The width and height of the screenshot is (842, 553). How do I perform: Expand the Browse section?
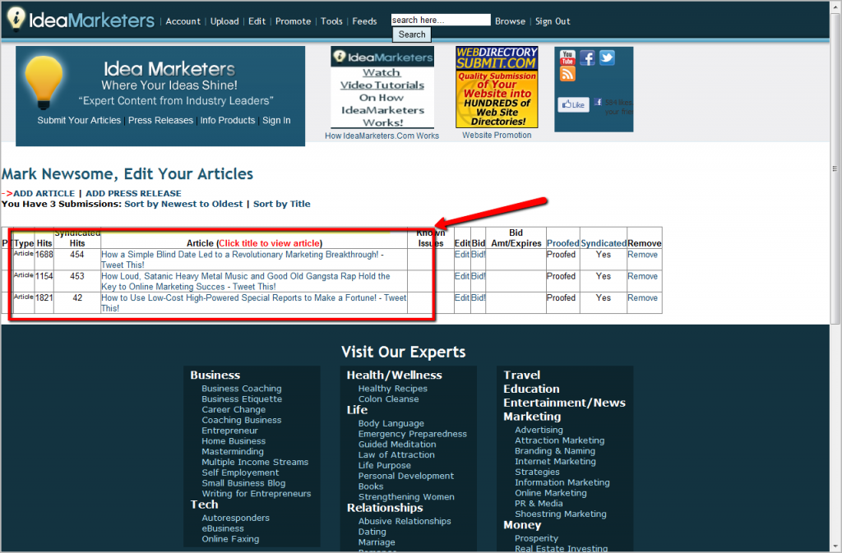510,21
